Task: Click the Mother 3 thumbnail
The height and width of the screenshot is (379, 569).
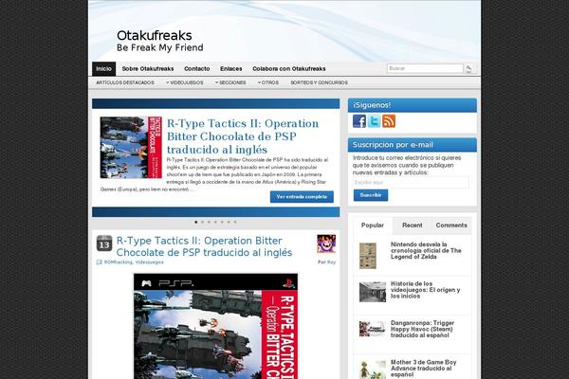Action: 373,370
